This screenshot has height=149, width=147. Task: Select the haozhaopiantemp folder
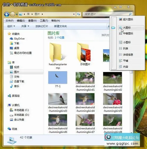tap(58, 56)
